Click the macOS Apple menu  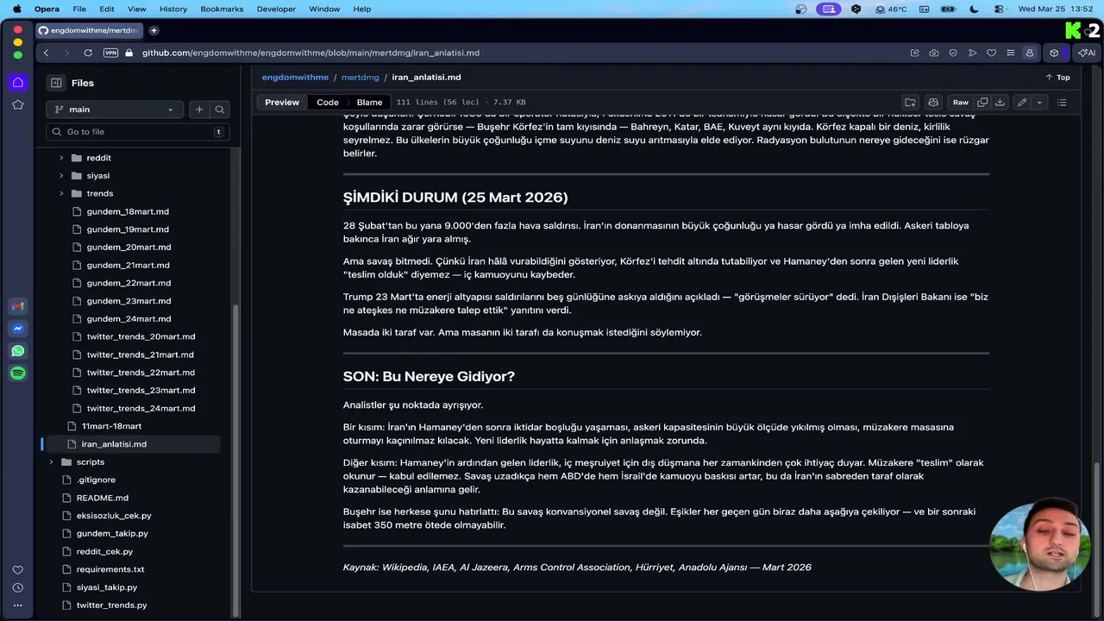click(16, 9)
